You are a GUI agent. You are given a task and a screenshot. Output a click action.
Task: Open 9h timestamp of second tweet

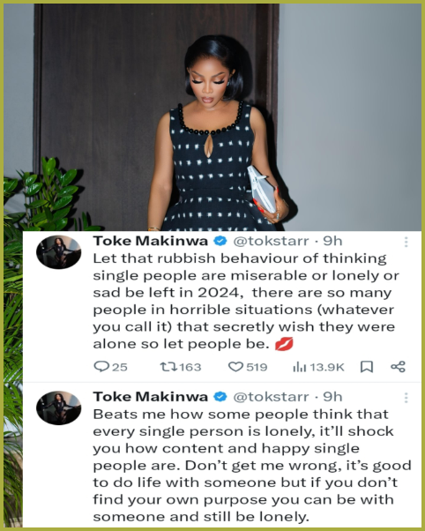(x=332, y=397)
